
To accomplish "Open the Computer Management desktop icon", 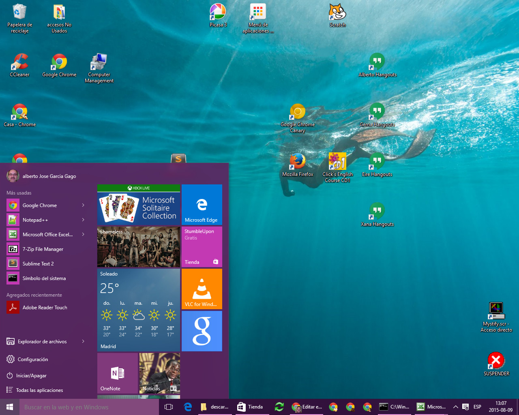I will click(x=99, y=63).
